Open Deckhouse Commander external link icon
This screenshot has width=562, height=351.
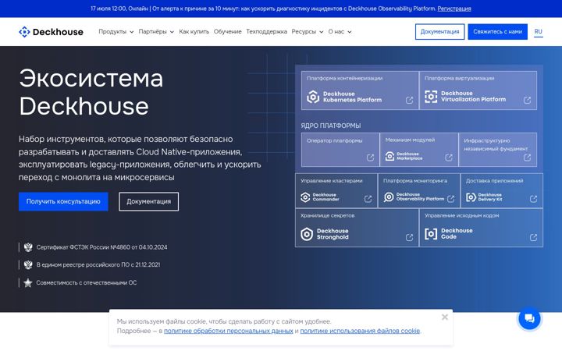[368, 199]
